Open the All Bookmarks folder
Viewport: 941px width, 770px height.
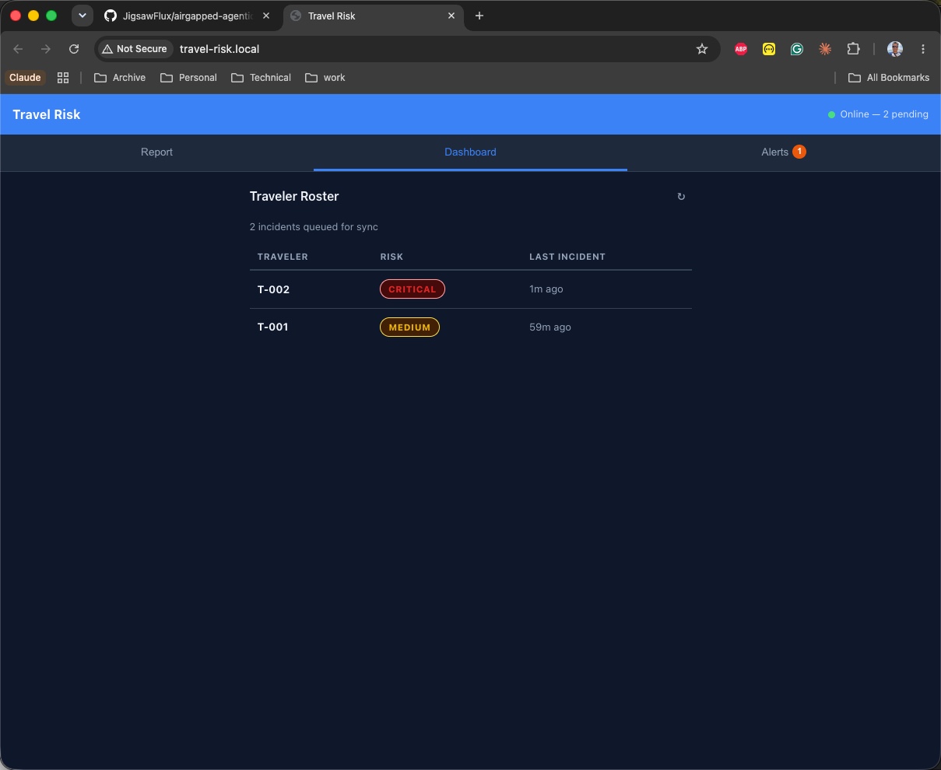pyautogui.click(x=889, y=78)
